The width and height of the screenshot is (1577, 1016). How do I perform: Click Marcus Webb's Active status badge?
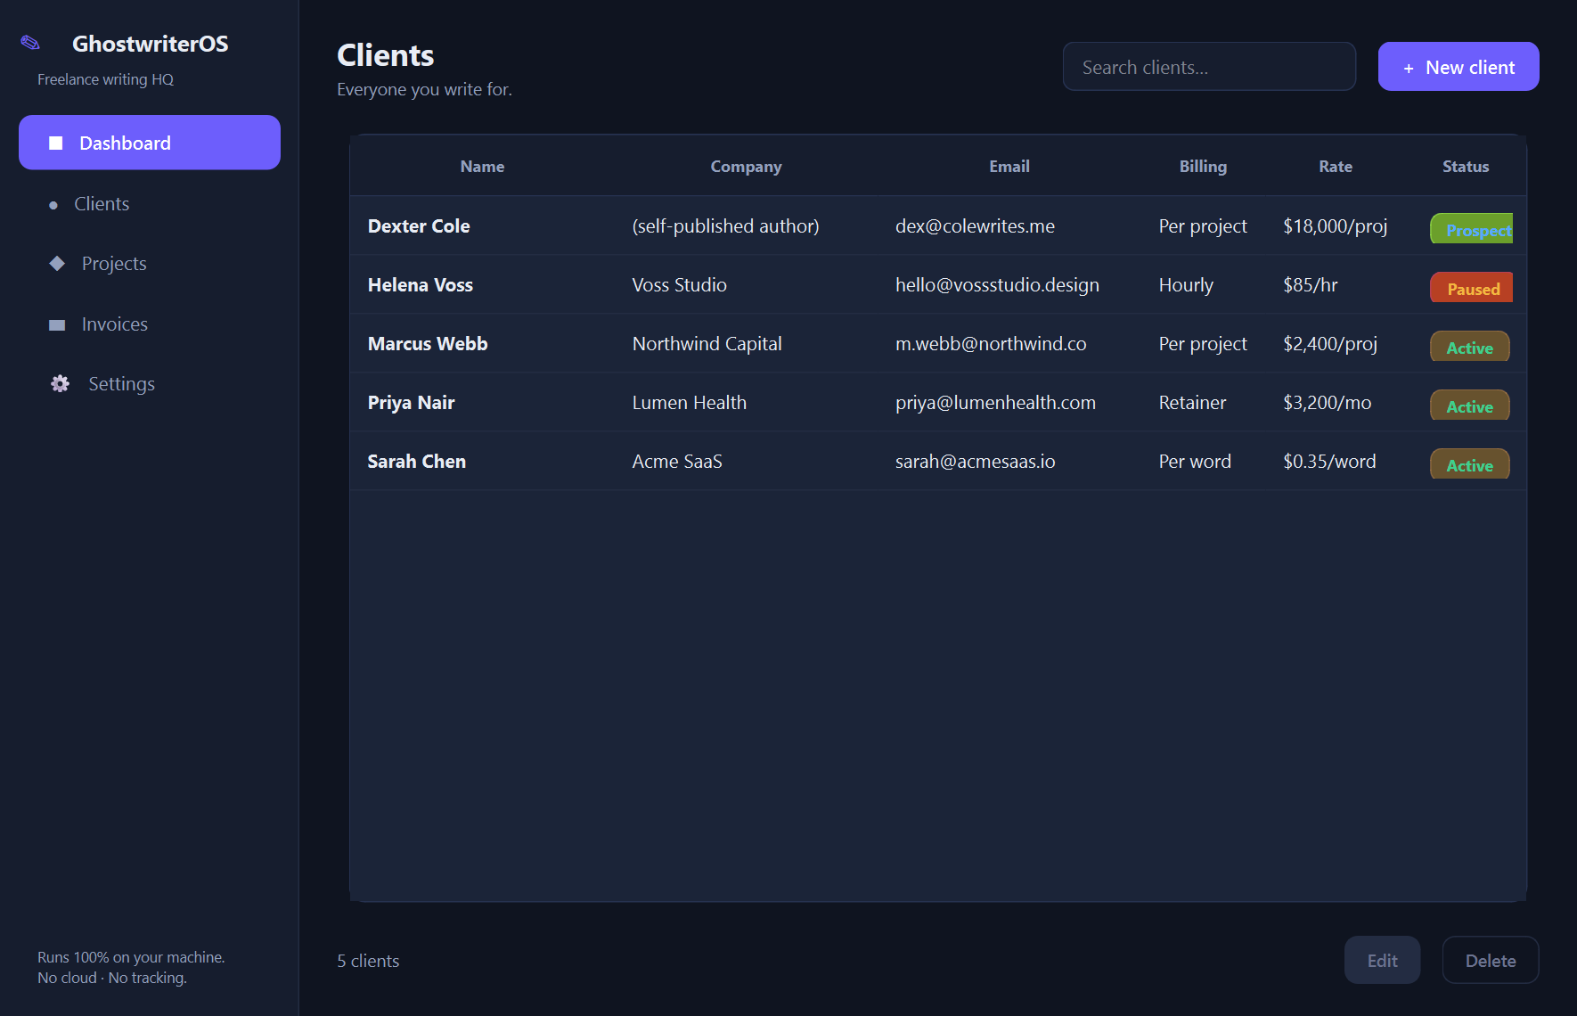pos(1470,347)
